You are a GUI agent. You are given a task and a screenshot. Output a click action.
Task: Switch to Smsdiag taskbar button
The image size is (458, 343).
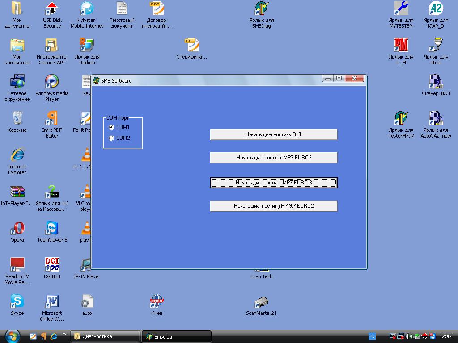click(x=176, y=337)
